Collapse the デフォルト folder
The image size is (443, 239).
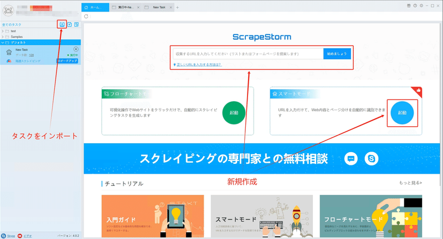point(3,43)
